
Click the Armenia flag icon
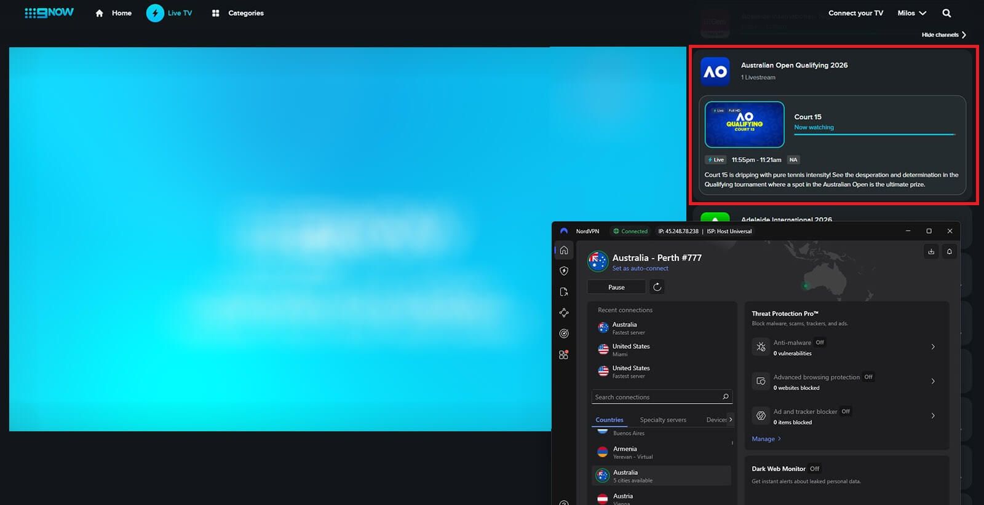click(603, 452)
